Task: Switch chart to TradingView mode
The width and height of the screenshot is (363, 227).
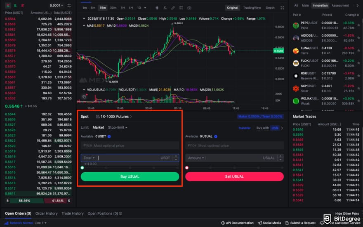Action: 252,8
